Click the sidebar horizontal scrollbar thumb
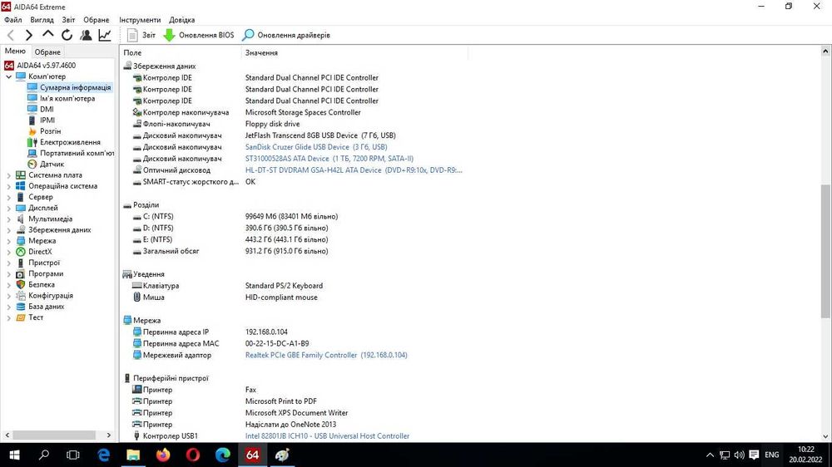 (54, 435)
